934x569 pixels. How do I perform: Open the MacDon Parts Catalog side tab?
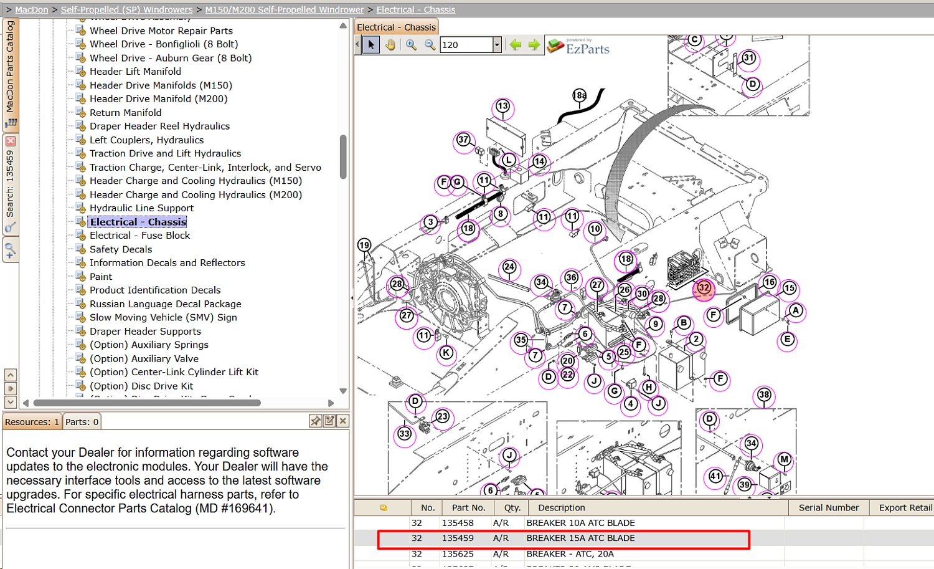pos(11,74)
